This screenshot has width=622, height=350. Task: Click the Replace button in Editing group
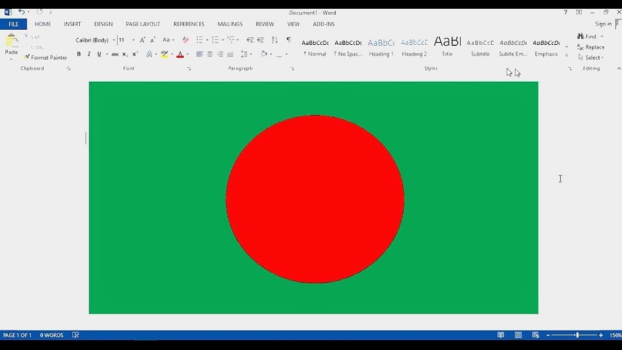click(x=593, y=47)
